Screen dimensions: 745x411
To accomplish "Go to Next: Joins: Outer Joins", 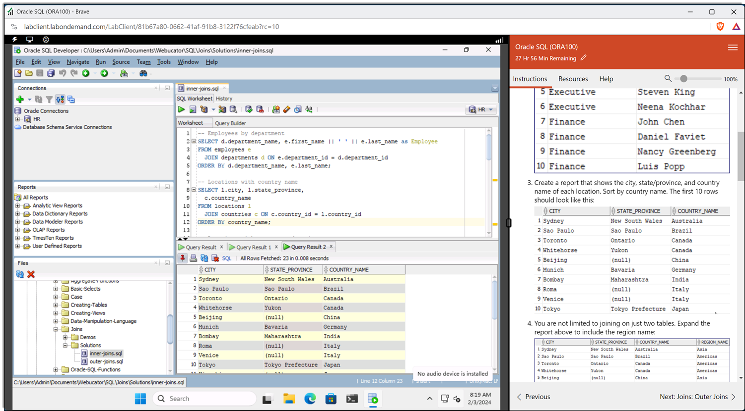I will (x=697, y=397).
